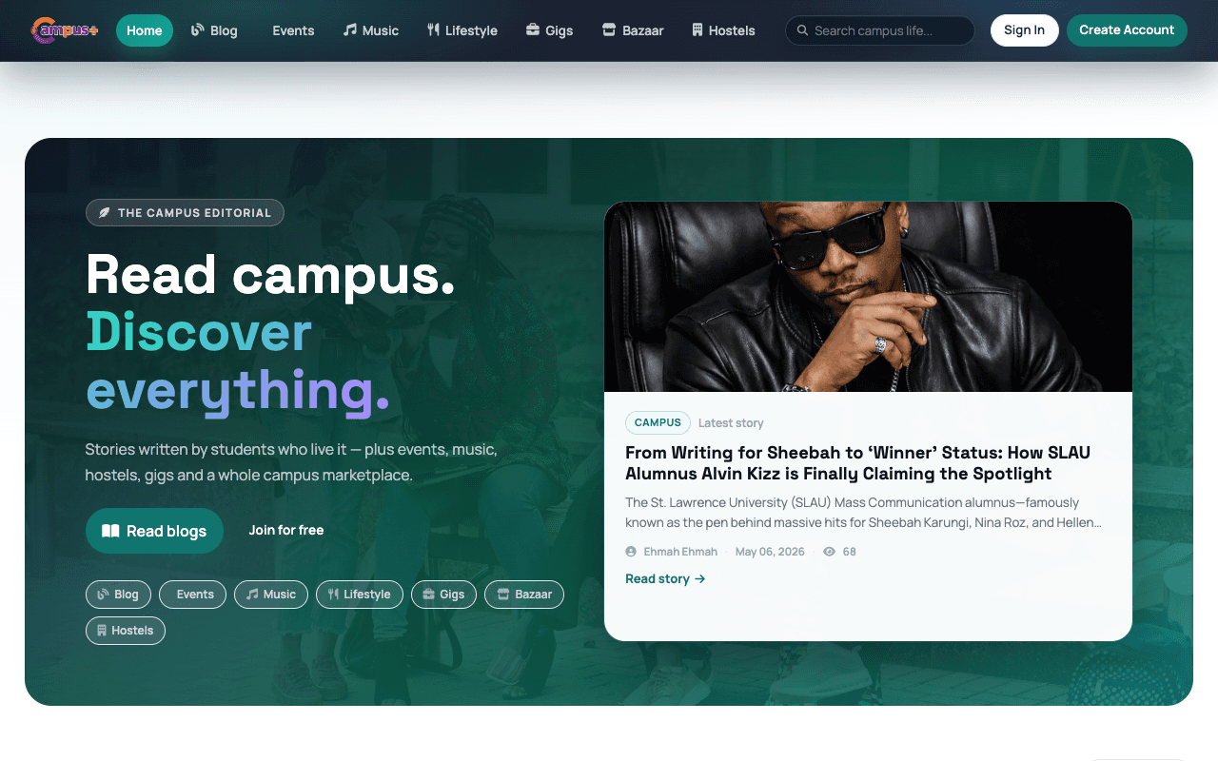Image resolution: width=1218 pixels, height=761 pixels.
Task: Open Hostels in the top navigation
Action: click(x=723, y=30)
